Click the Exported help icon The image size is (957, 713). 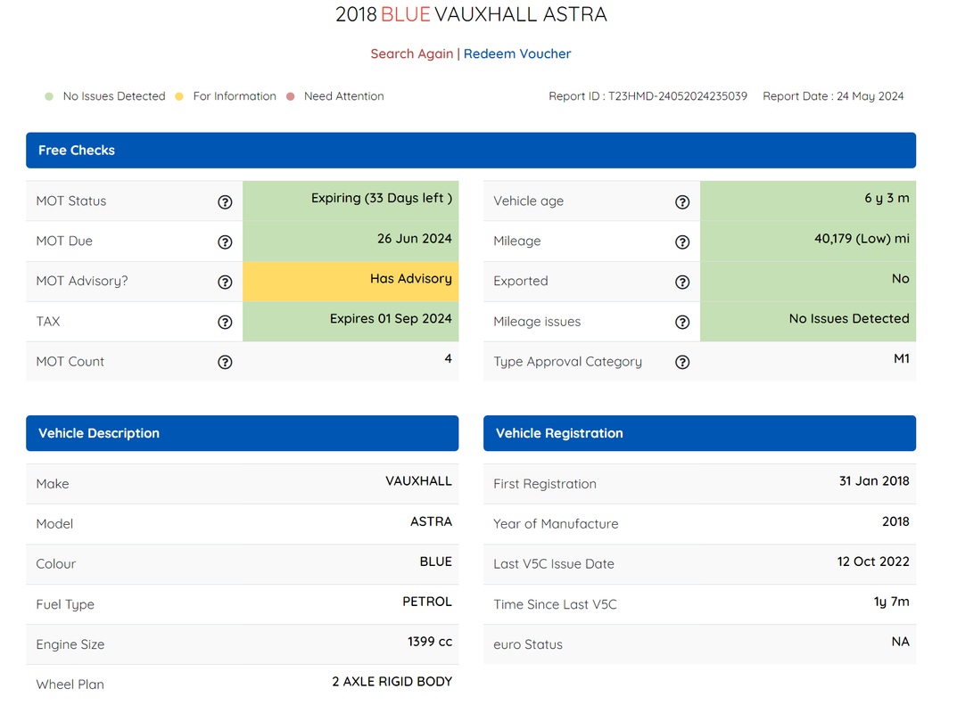pyautogui.click(x=682, y=282)
